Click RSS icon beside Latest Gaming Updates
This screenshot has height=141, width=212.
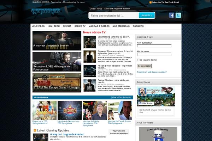click(35, 130)
